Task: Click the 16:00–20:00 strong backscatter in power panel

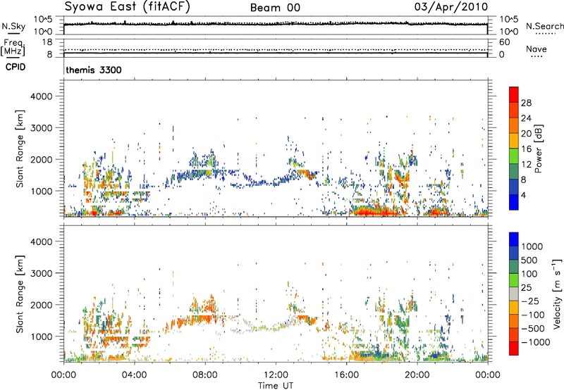Action: [378, 210]
